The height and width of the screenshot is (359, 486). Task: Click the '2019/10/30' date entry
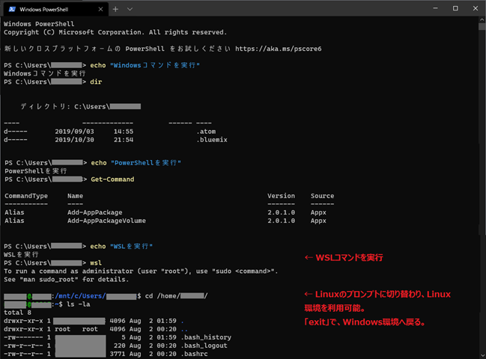click(74, 140)
